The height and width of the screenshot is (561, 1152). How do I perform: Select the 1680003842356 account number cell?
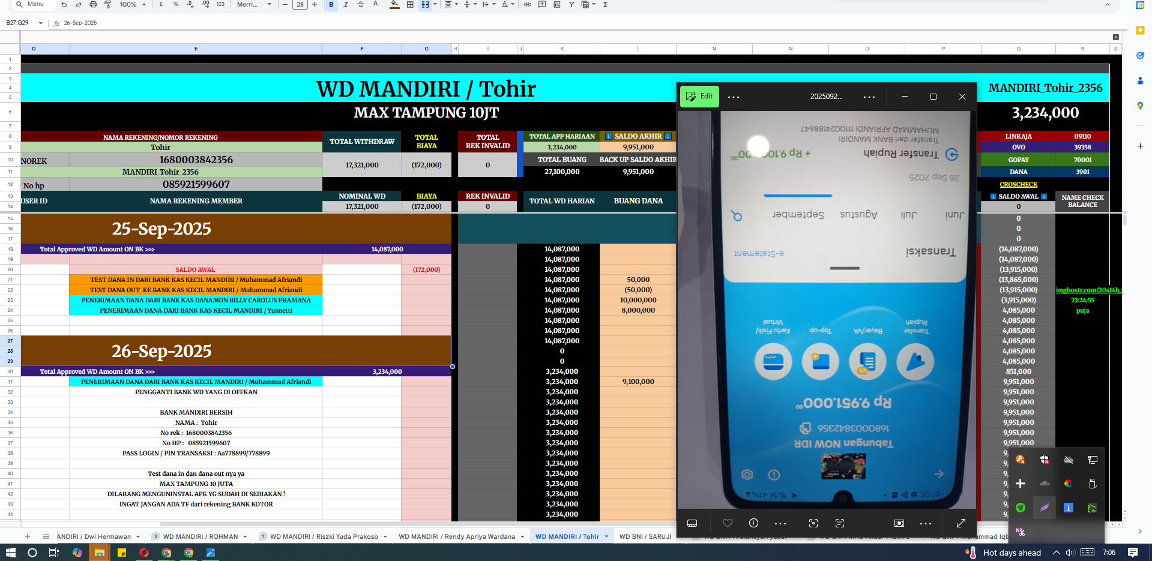tap(196, 160)
